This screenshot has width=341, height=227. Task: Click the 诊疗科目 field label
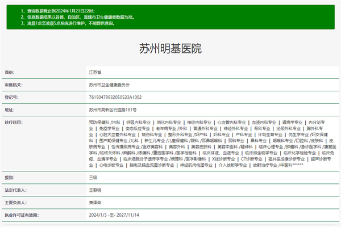[14, 123]
